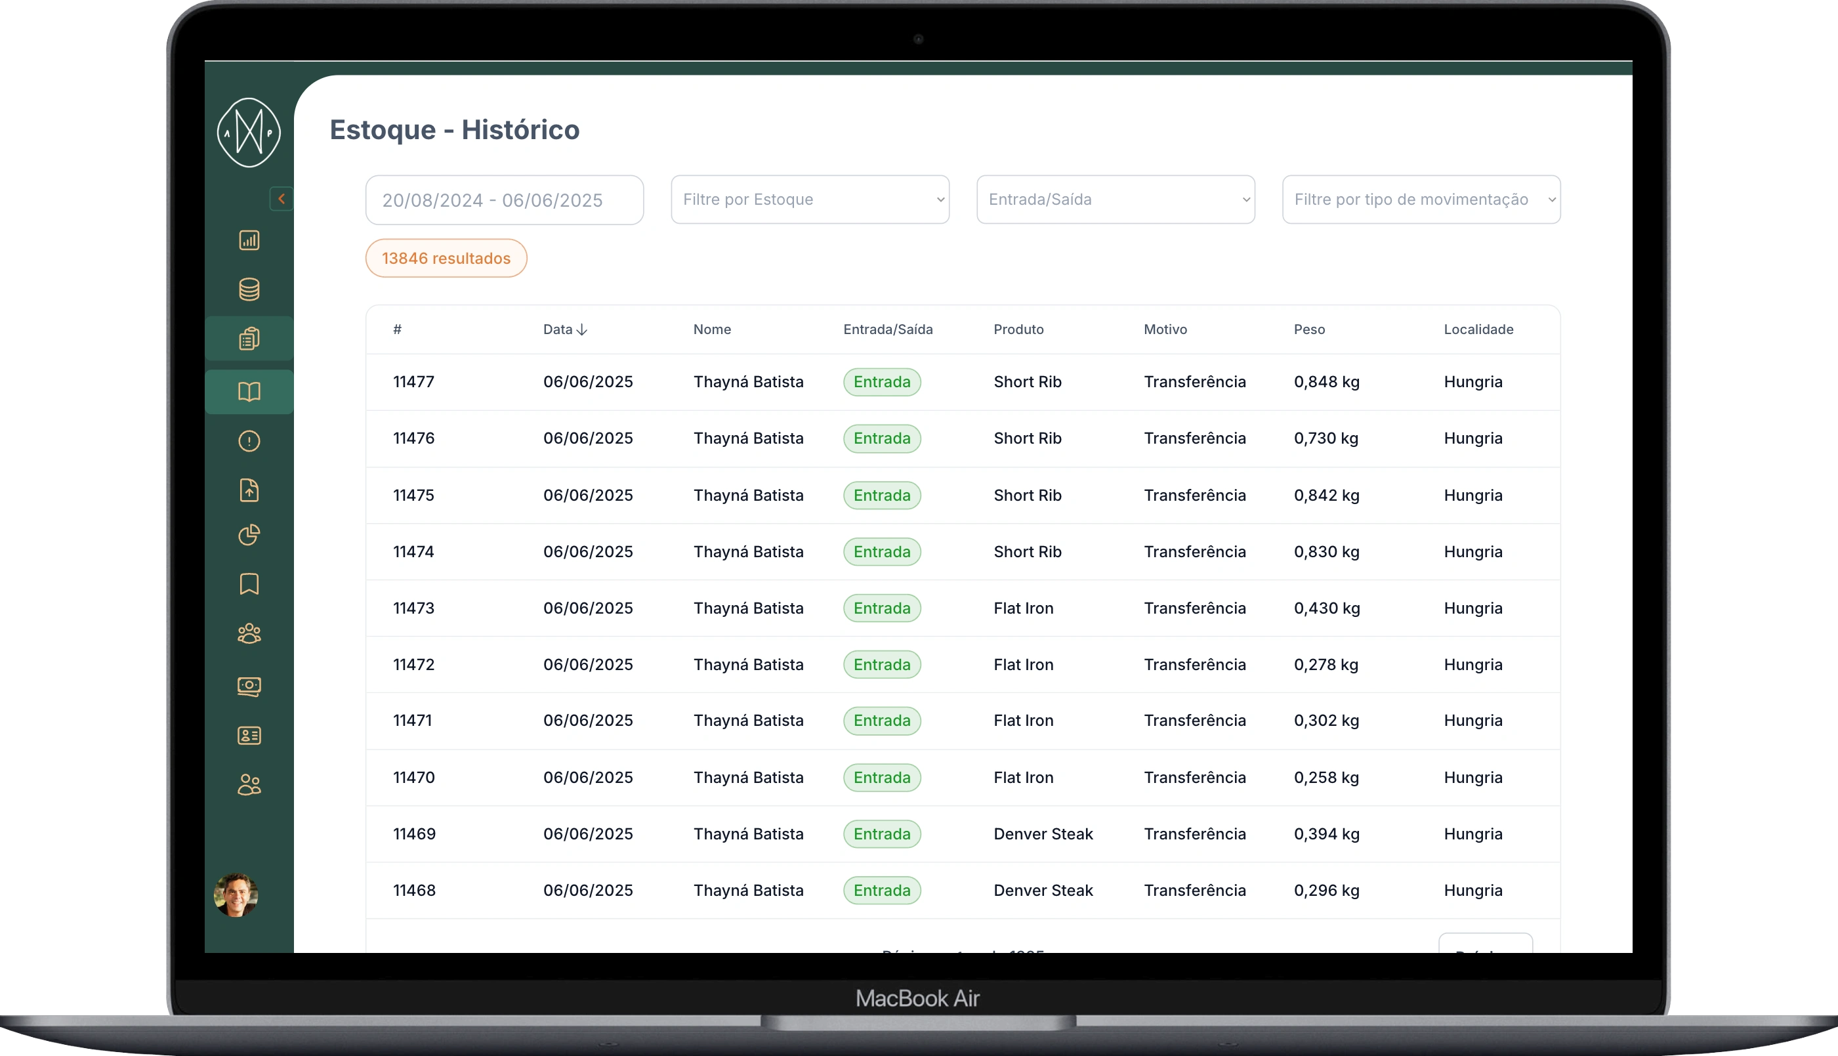This screenshot has height=1056, width=1838.
Task: Click Short Rib in row 11476
Action: click(1028, 439)
